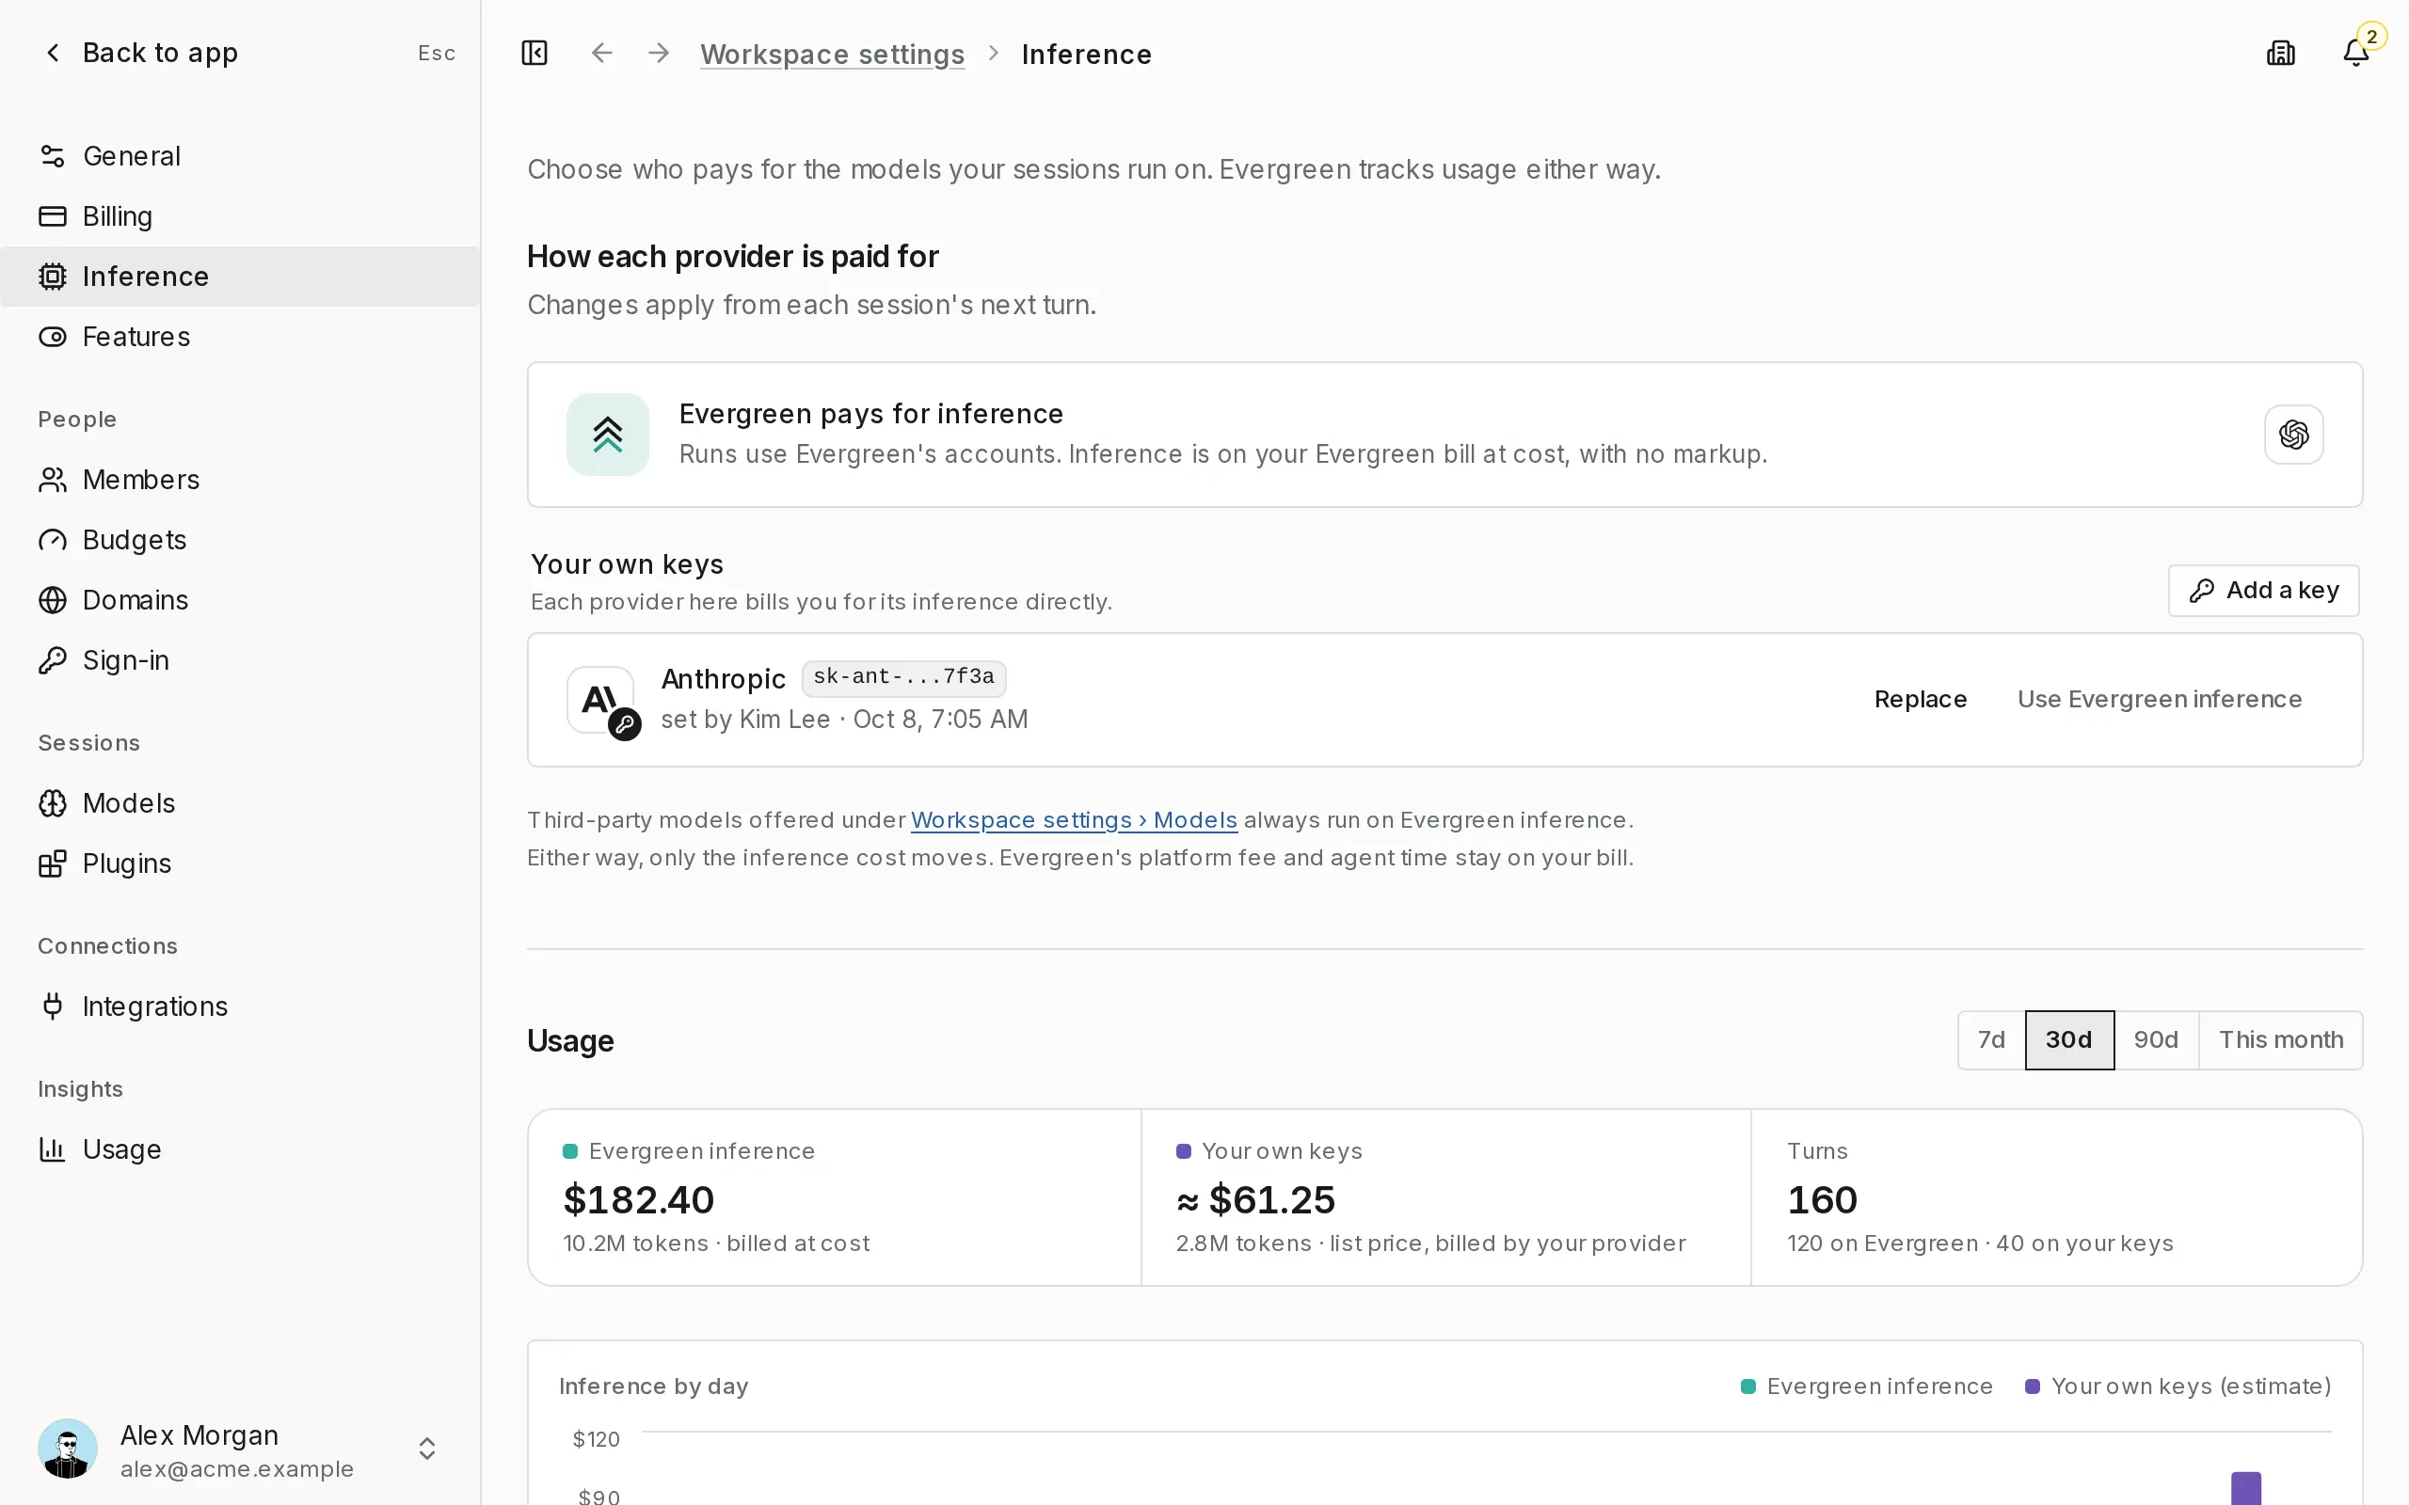Open the Members page
The width and height of the screenshot is (2409, 1505).
point(240,480)
